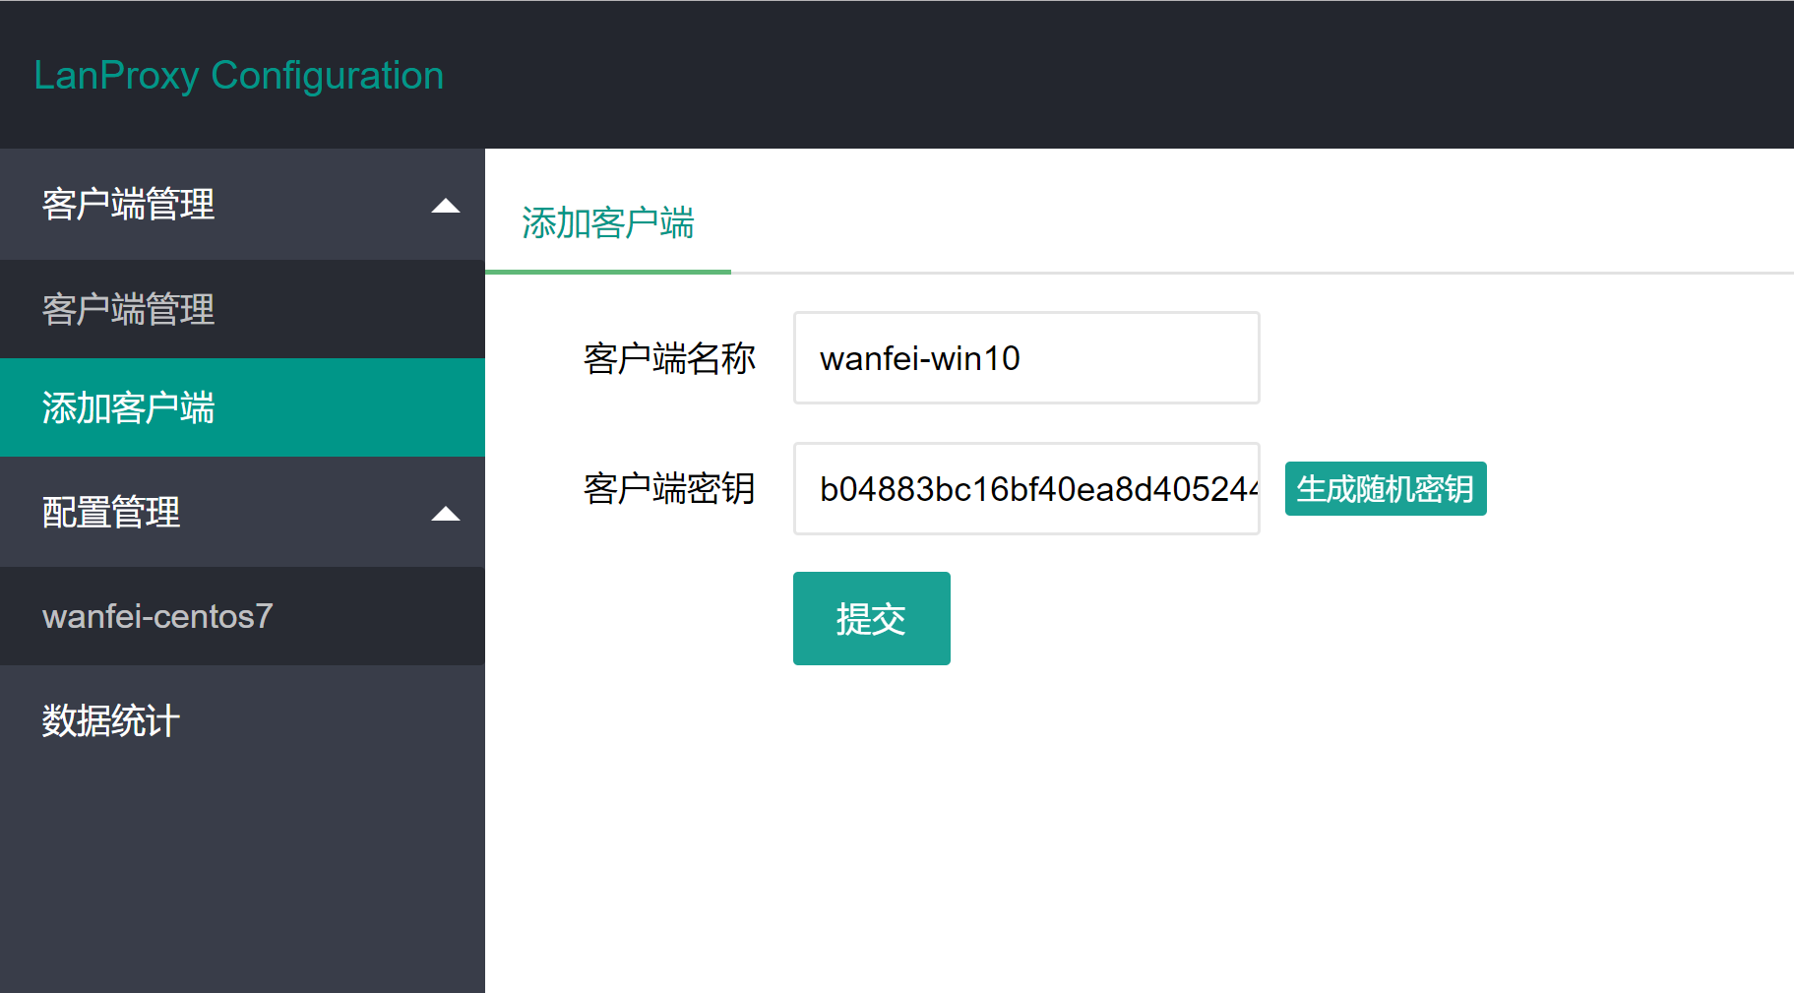Click the dark sidebar area below 数据统计
The image size is (1794, 993).
click(x=242, y=866)
